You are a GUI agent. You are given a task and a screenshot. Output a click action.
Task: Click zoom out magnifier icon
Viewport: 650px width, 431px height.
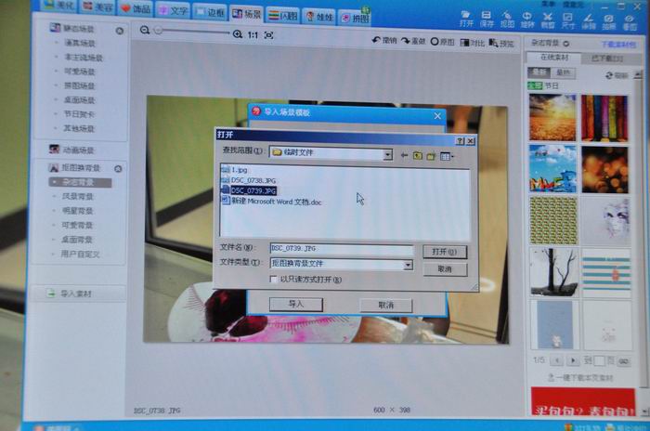145,32
